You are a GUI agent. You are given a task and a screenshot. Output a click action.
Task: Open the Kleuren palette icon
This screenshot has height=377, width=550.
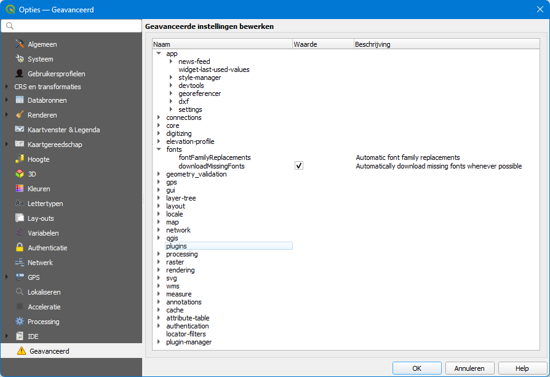coord(20,188)
